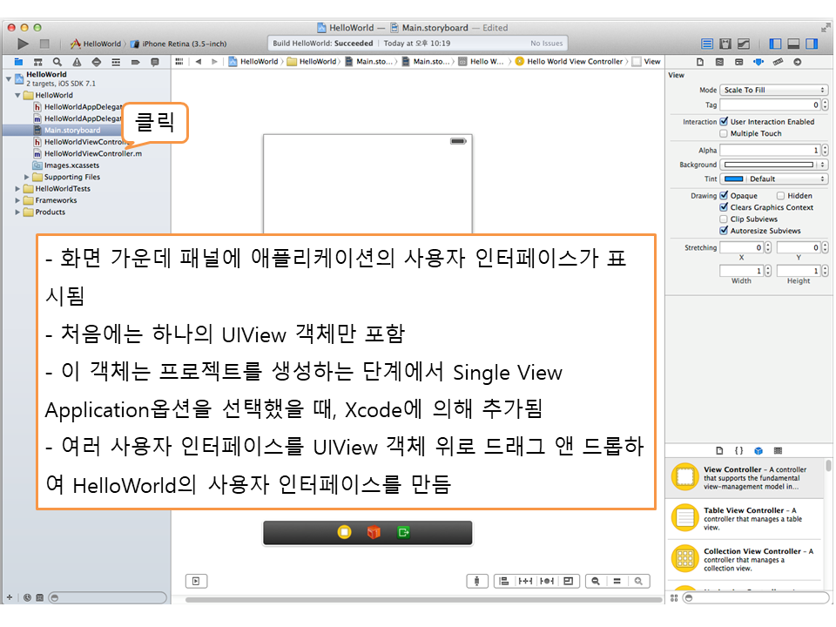Click the Exit icon in scene dock
The image size is (836, 627).
pos(403,532)
